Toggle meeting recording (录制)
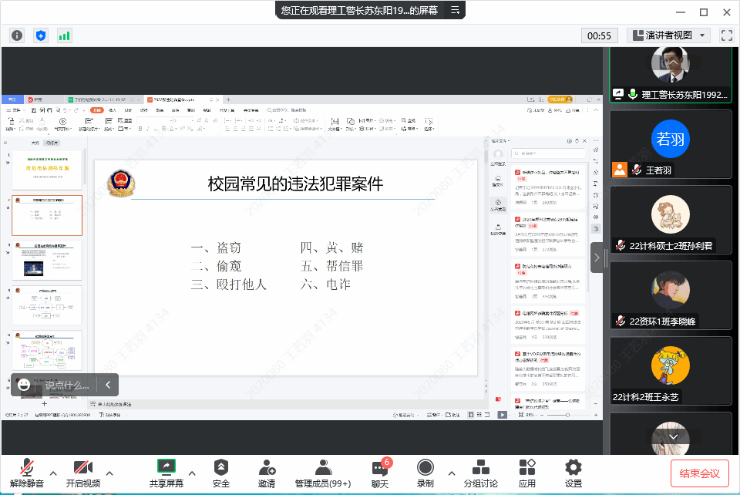Viewport: 740px width, 495px height. click(425, 473)
